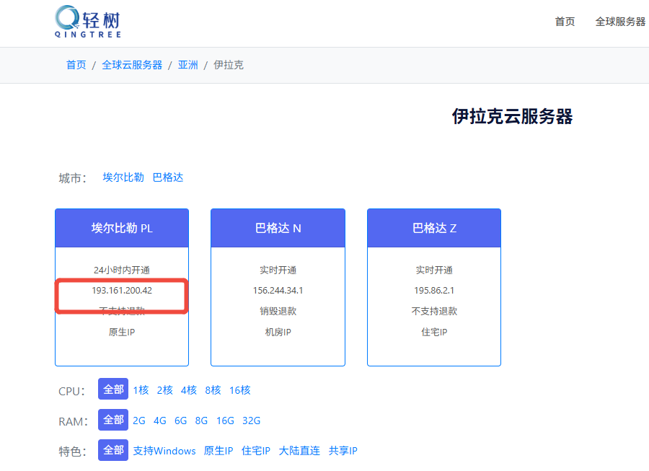649x471 pixels.
Task: Navigate to 亚洲 breadcrumb link
Action: pos(188,65)
